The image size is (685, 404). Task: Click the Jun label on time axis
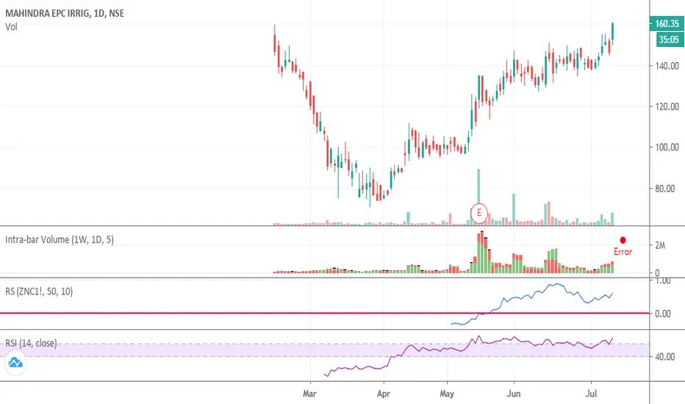(x=514, y=394)
